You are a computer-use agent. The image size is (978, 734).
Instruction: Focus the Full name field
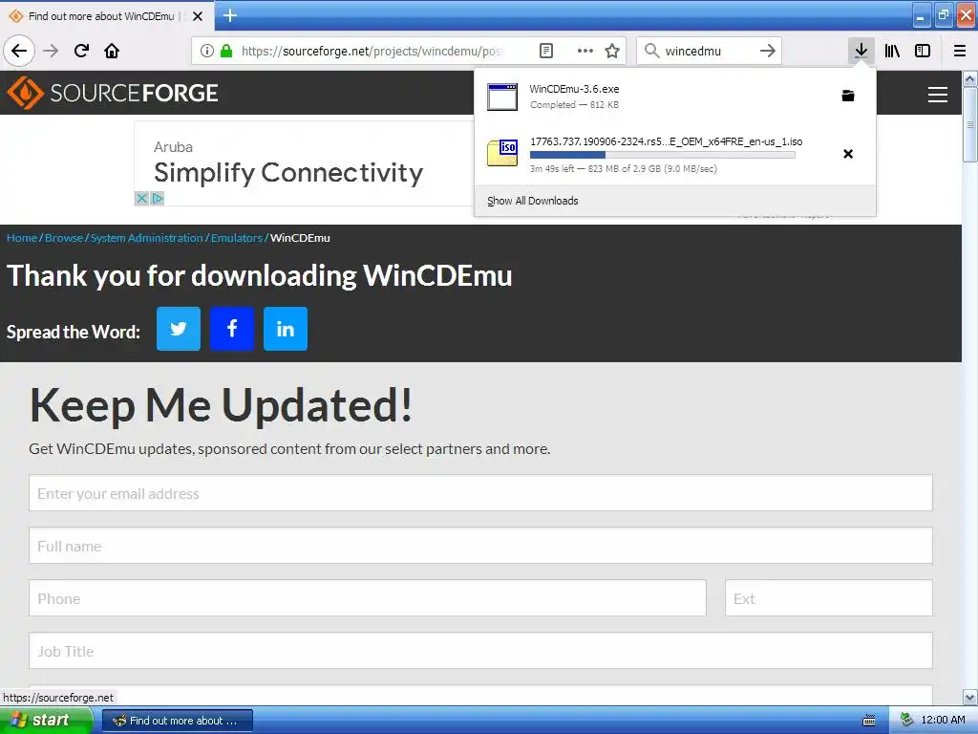pos(481,546)
